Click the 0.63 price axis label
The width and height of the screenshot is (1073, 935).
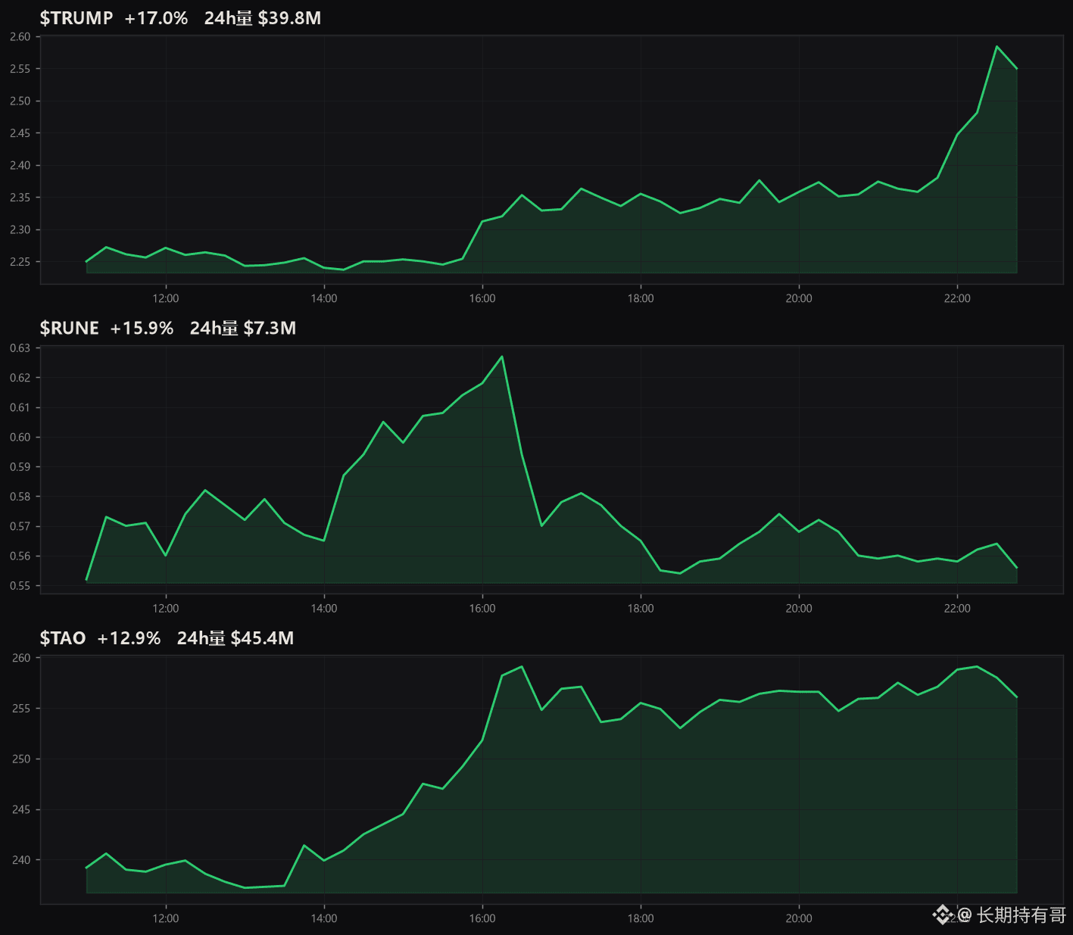coord(20,348)
